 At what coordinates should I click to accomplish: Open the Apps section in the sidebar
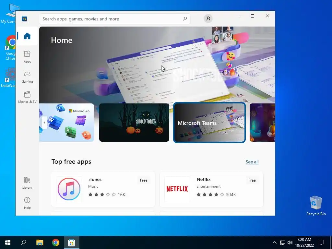coord(27,57)
